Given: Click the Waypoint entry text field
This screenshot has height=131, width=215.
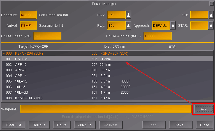Looking at the screenshot, I should [106, 109].
